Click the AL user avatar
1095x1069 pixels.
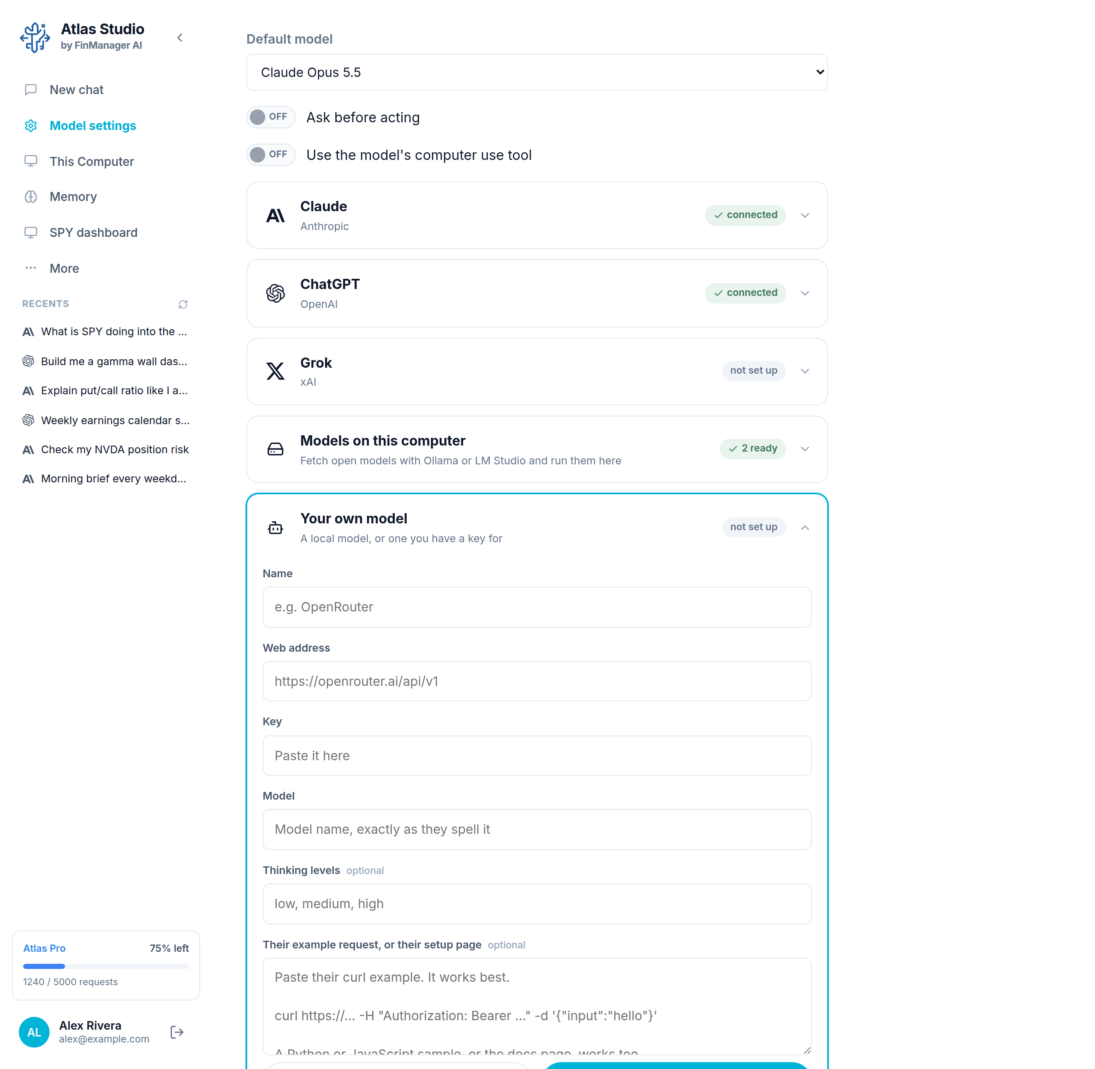[x=34, y=1032]
